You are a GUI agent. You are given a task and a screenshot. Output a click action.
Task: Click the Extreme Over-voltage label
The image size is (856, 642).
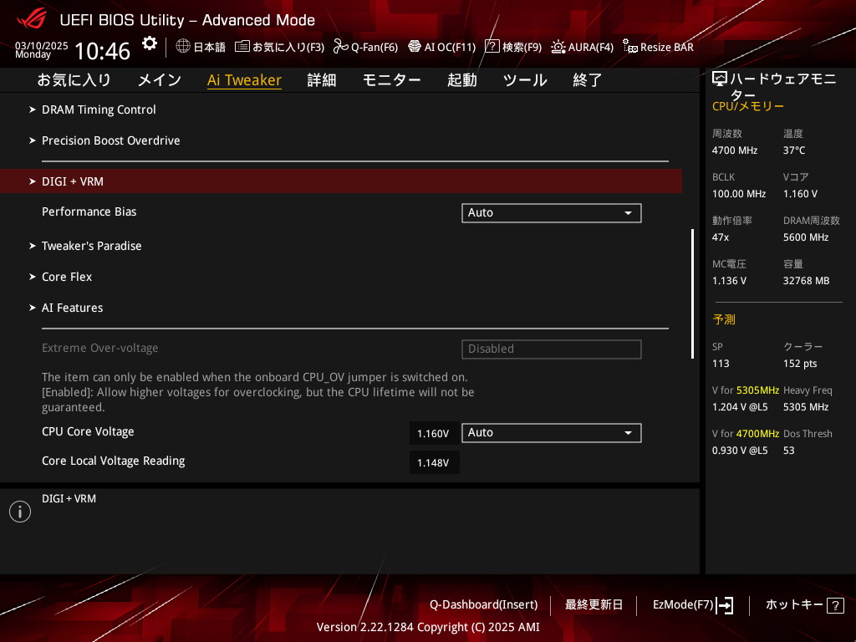pyautogui.click(x=100, y=349)
